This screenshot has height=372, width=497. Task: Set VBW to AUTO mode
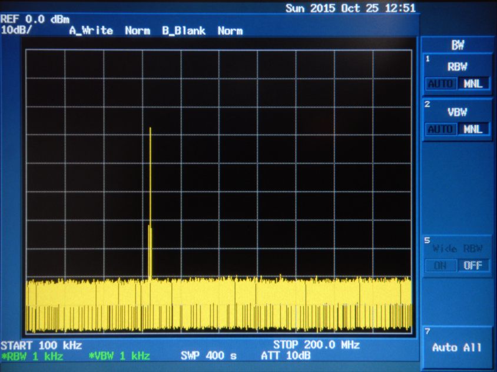click(441, 129)
